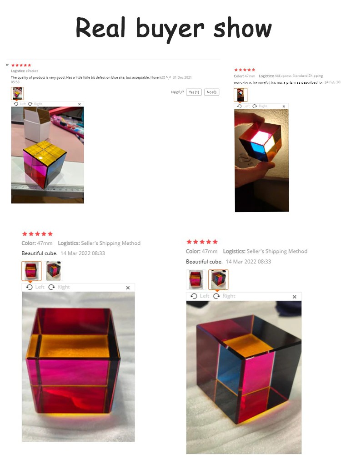Close bottom-right Beautiful cube image viewer
The width and height of the screenshot is (341, 455).
(295, 297)
